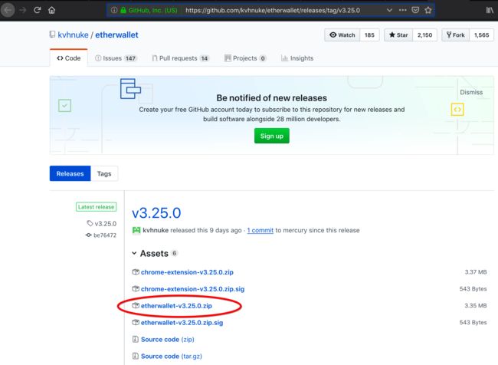This screenshot has height=365, width=498.
Task: Click the site information icon in address bar
Action: click(114, 10)
